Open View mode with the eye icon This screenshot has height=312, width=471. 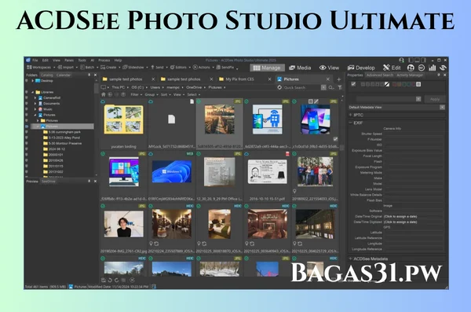329,68
